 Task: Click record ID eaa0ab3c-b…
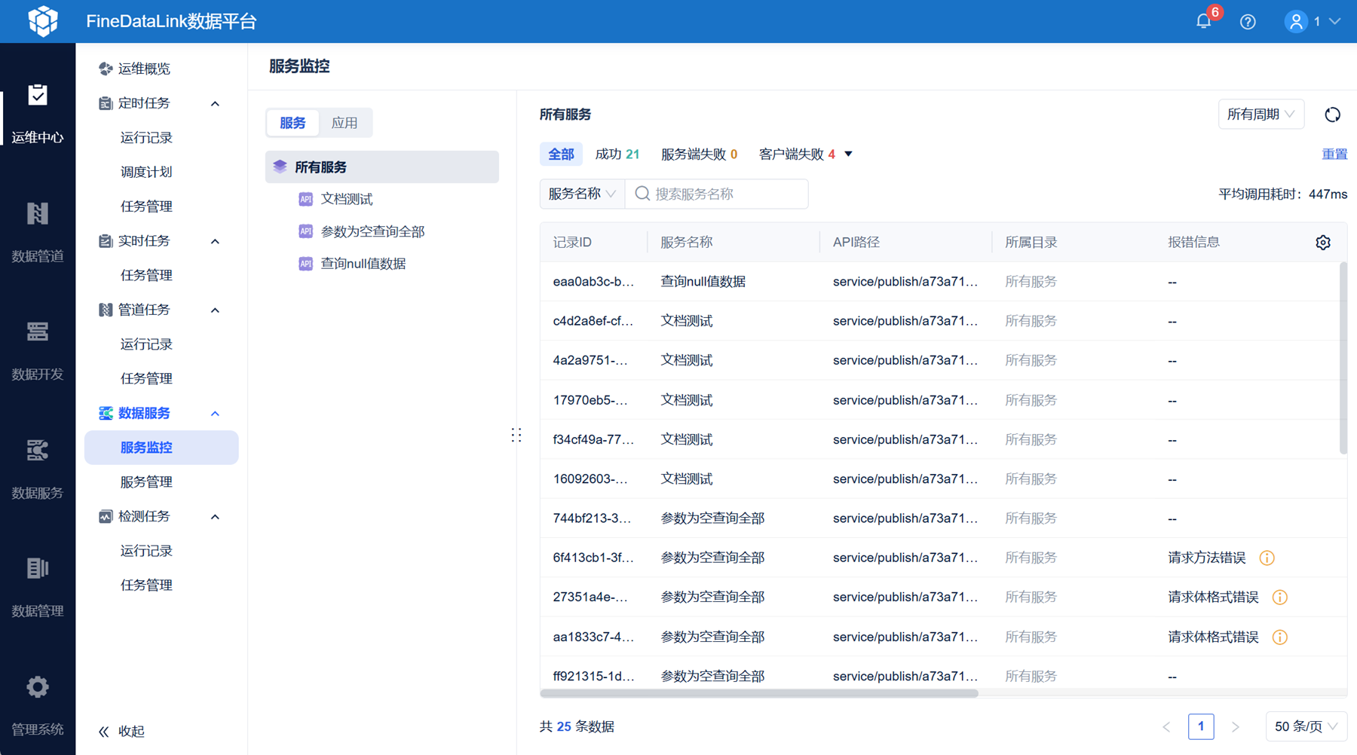[x=593, y=281]
